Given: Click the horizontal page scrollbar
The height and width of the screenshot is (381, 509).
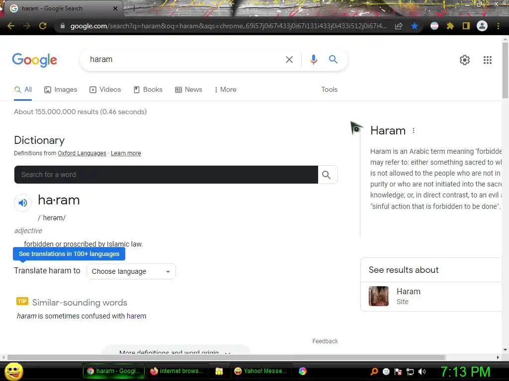Looking at the screenshot, I should click(226, 357).
